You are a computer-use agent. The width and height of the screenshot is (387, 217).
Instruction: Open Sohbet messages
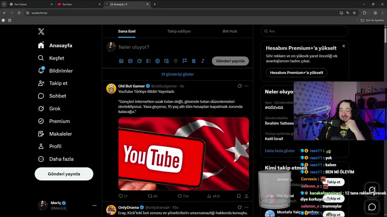52,96
